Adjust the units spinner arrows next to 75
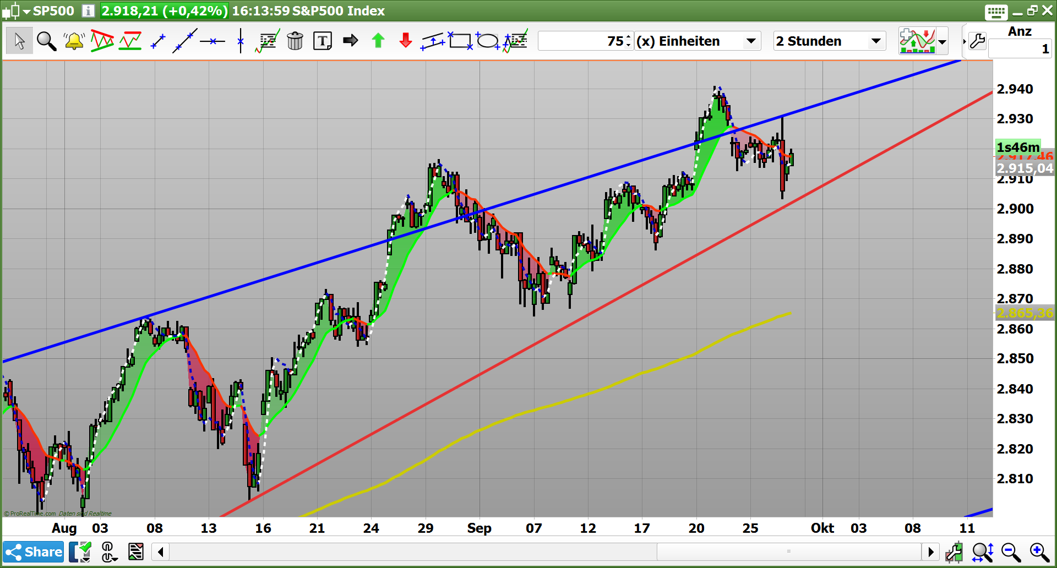 coord(629,41)
